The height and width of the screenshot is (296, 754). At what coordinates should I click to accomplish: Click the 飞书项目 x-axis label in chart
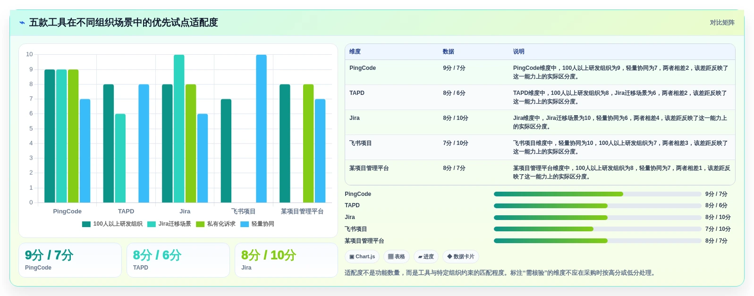(244, 211)
